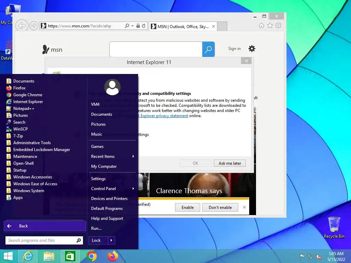Screen dimensions: 351x263
Task: Open IE Favorites star icon
Action: [x=270, y=25]
